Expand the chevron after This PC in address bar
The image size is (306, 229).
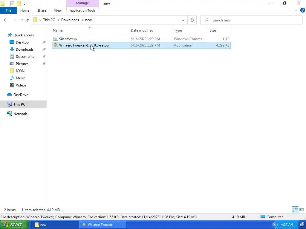tap(58, 20)
